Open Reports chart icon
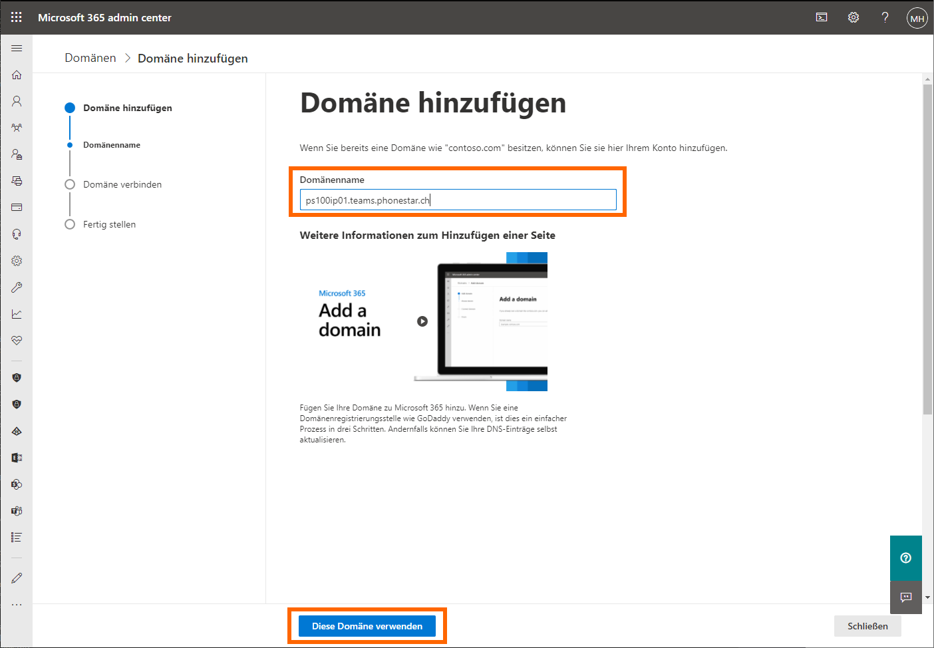Image resolution: width=934 pixels, height=648 pixels. (17, 314)
